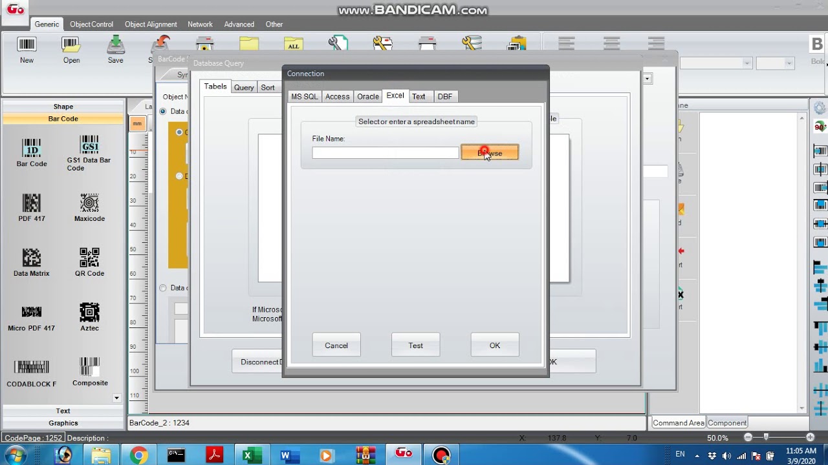Image resolution: width=828 pixels, height=465 pixels.
Task: Open Adobe Acrobat from the taskbar
Action: pos(214,455)
